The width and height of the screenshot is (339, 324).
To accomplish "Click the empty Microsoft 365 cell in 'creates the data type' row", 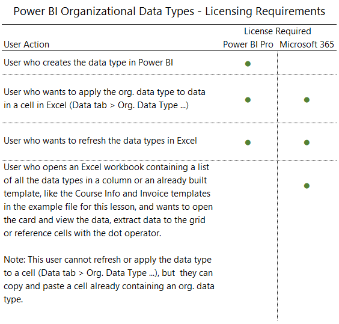I will pos(307,63).
